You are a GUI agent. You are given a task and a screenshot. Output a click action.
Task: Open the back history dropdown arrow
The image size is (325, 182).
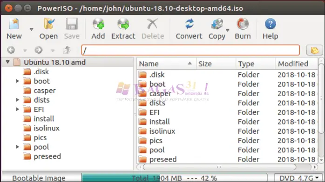(25, 51)
